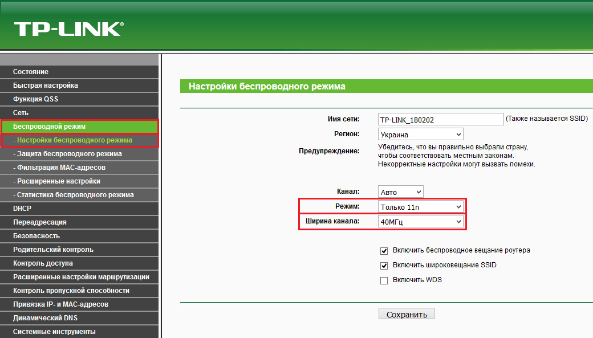This screenshot has width=593, height=338.
Task: Open the Состояние menu item
Action: [79, 72]
